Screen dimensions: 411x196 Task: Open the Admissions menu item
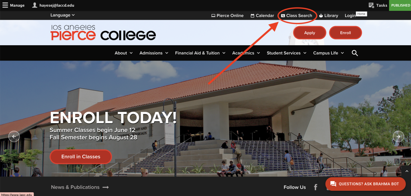[154, 53]
